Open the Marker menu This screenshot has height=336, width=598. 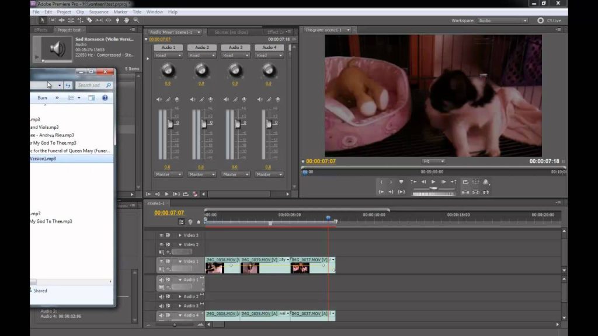(x=120, y=12)
